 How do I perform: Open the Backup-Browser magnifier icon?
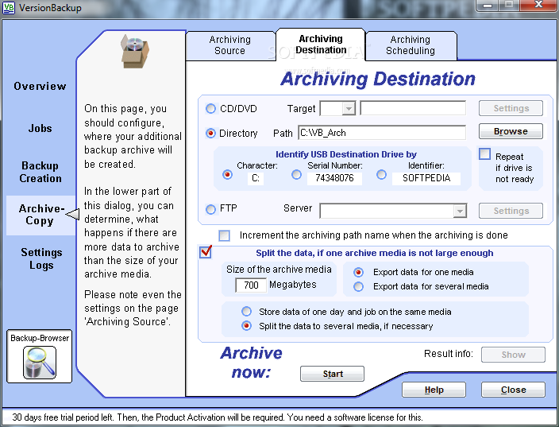(40, 363)
